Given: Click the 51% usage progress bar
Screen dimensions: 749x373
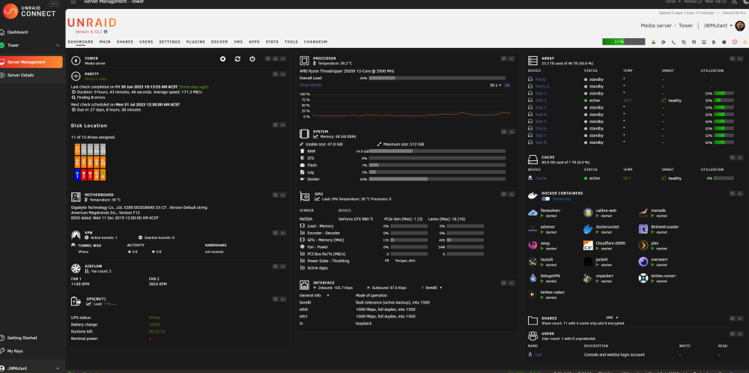Looking at the screenshot, I should [x=623, y=42].
